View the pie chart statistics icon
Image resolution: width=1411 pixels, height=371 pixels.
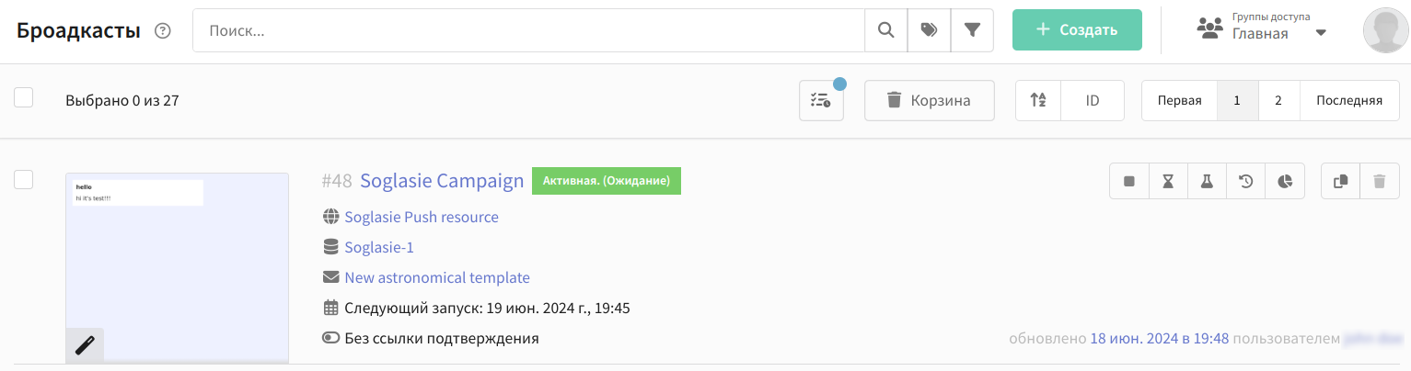[1285, 182]
